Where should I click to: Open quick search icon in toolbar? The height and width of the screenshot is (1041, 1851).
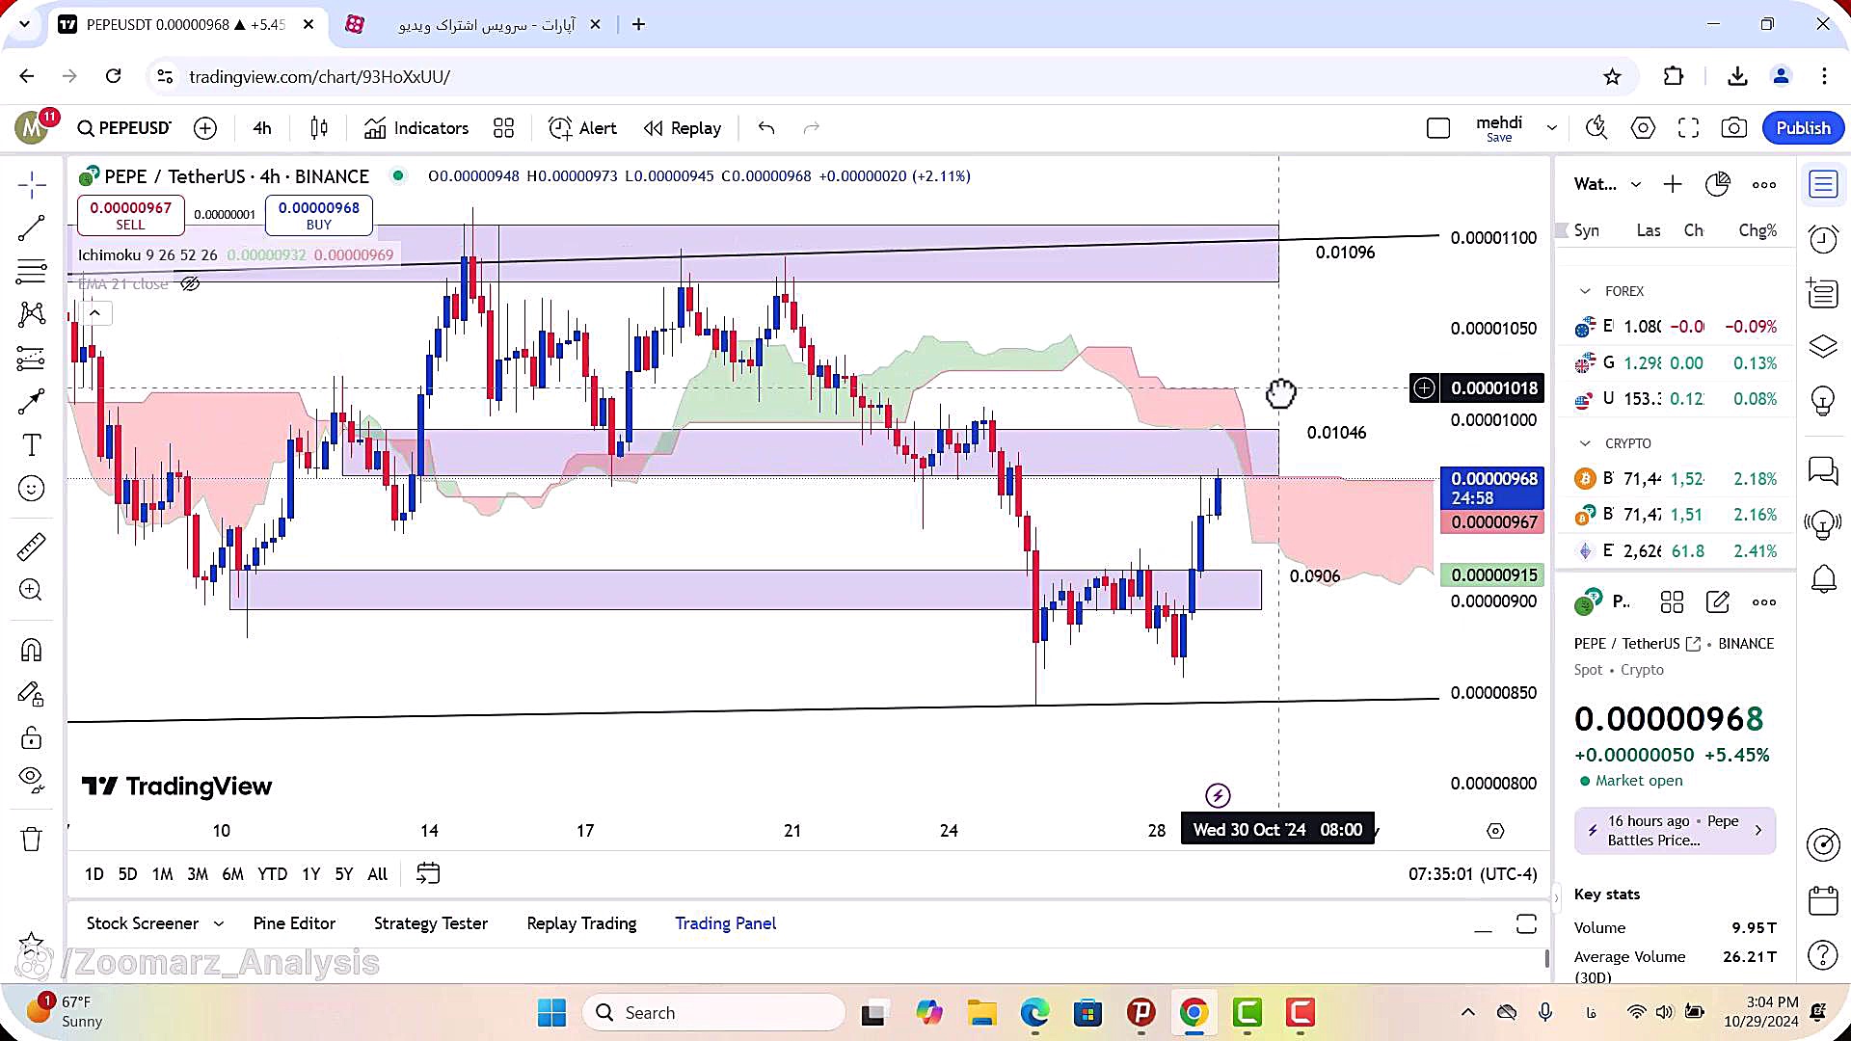click(1596, 128)
